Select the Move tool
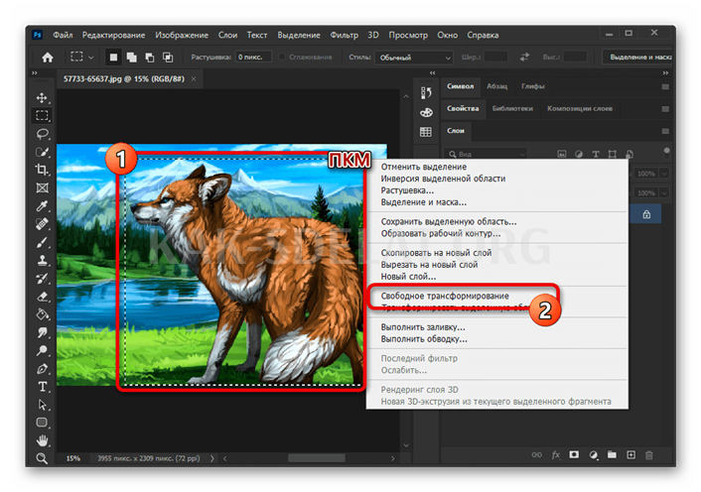The height and width of the screenshot is (492, 701). tap(42, 98)
